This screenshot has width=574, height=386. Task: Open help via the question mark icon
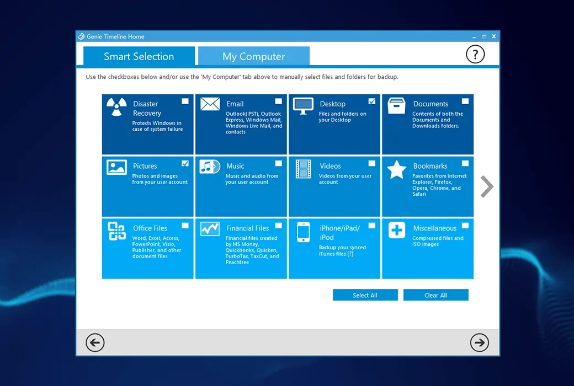(475, 55)
